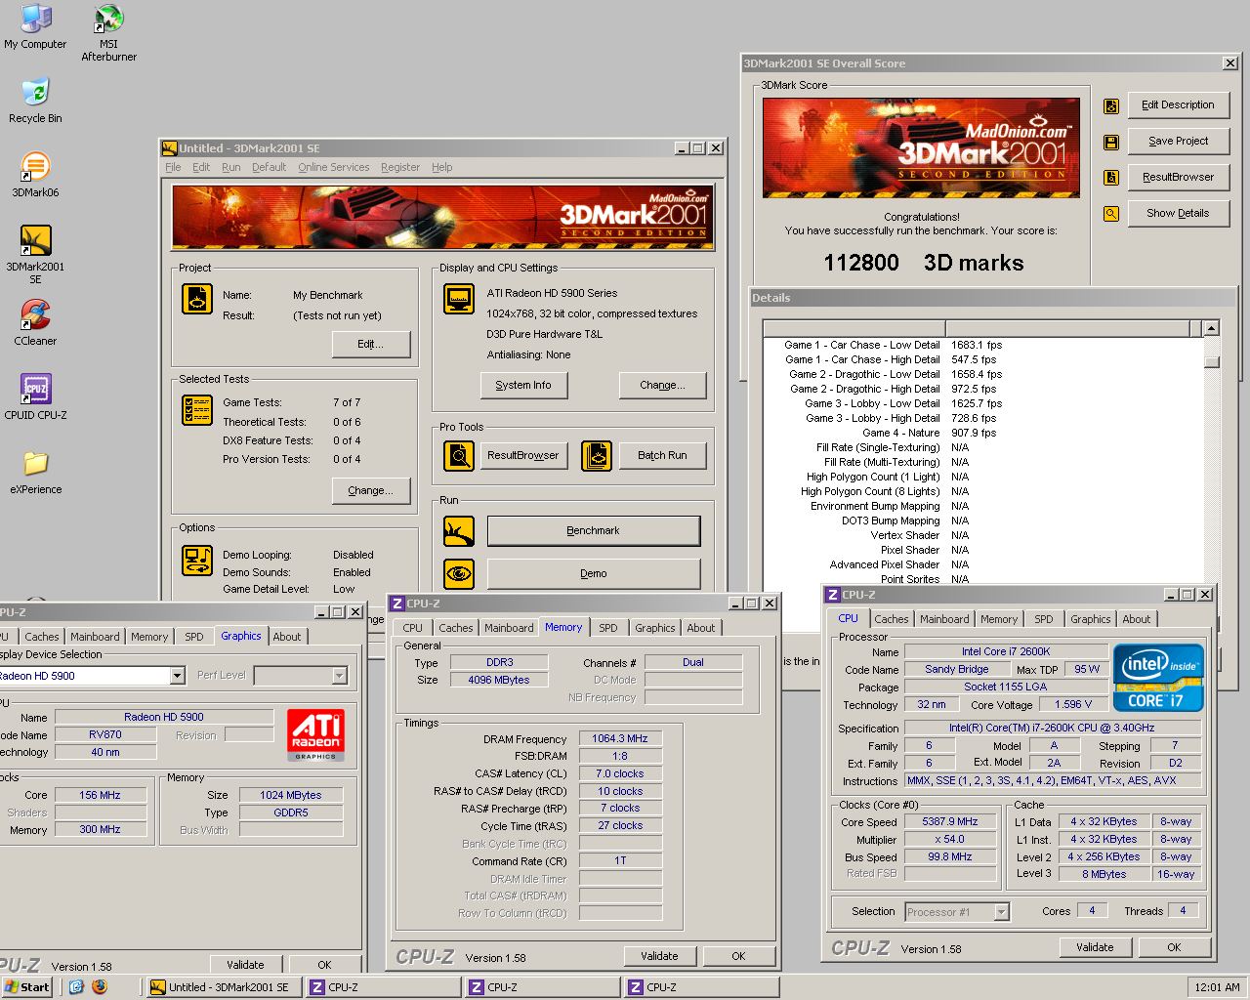Open CCleaner desktop shortcut
1250x1000 pixels.
35,322
